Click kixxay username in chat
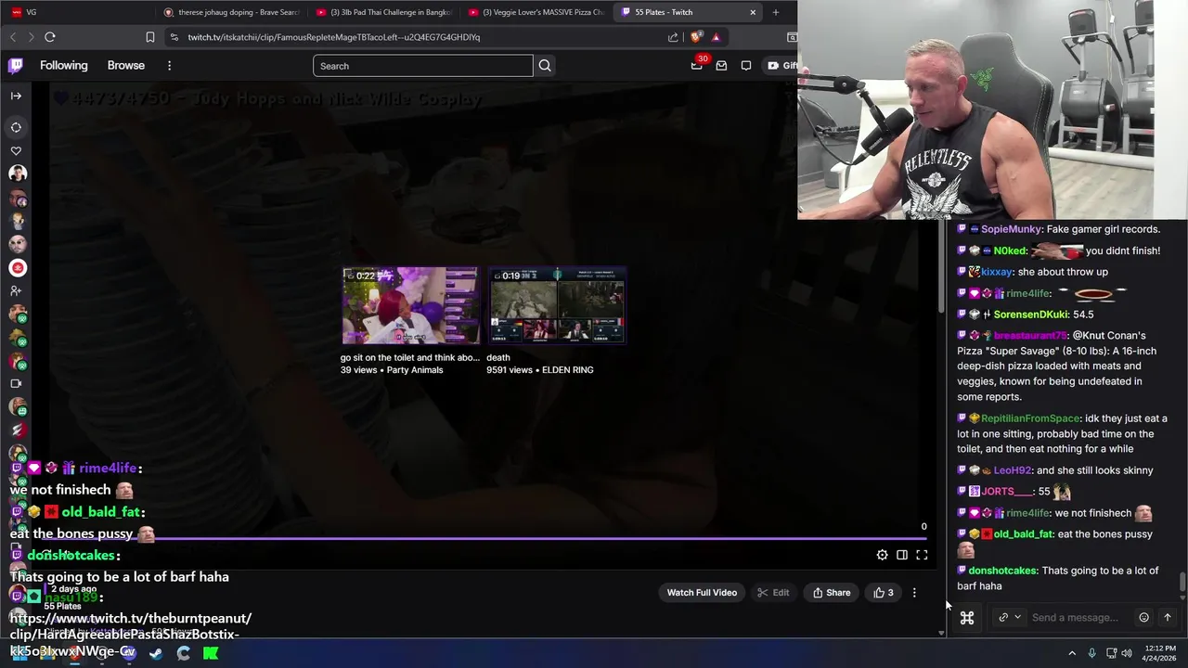Viewport: 1188px width, 668px height. click(x=996, y=272)
